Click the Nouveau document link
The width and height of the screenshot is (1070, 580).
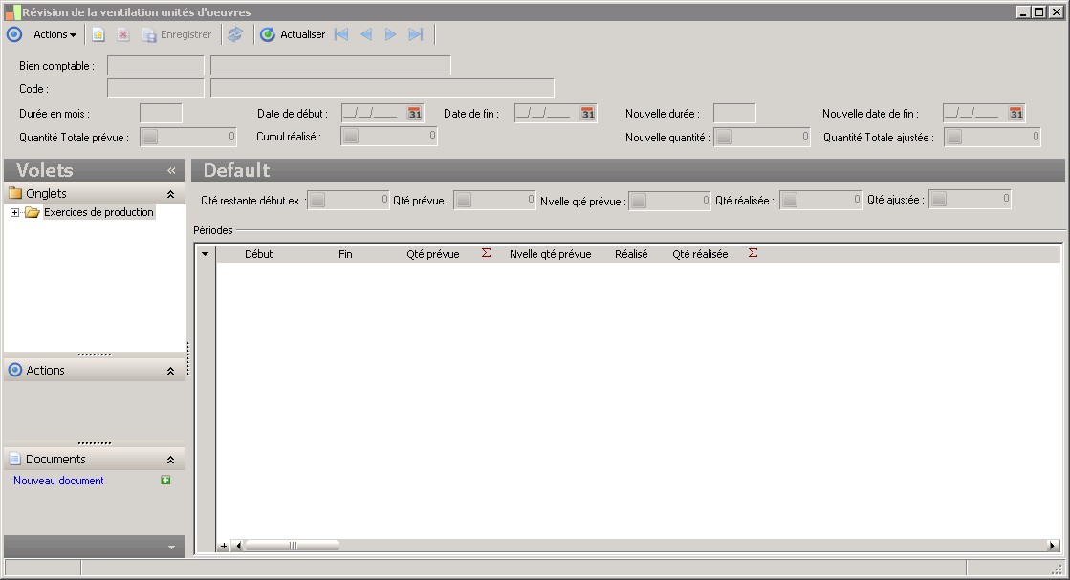coord(58,481)
